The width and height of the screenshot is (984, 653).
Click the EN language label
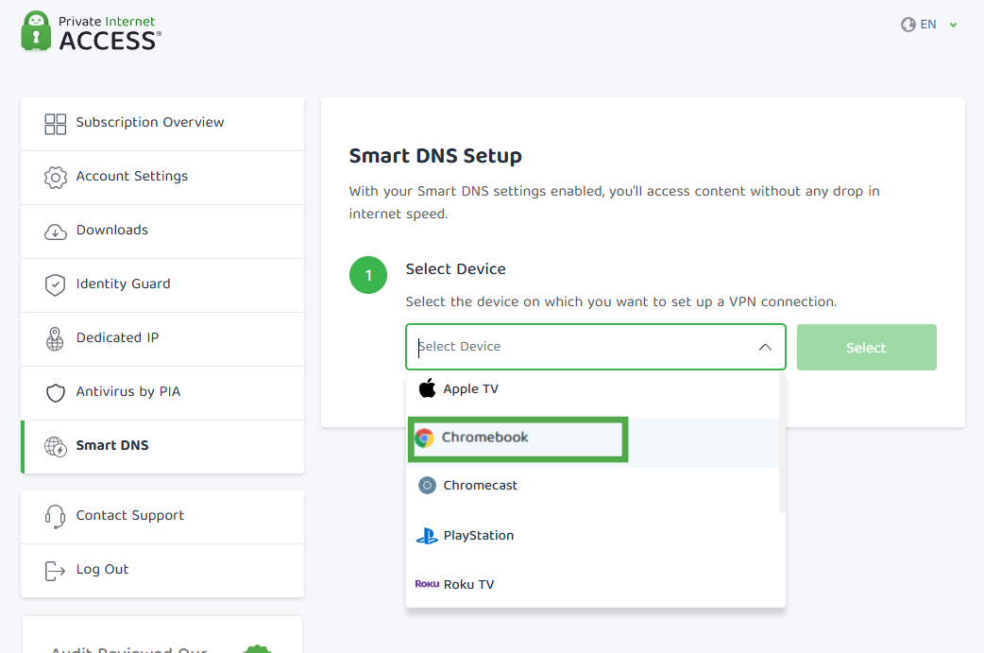pos(928,25)
